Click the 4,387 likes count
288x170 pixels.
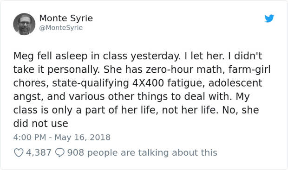(x=39, y=152)
